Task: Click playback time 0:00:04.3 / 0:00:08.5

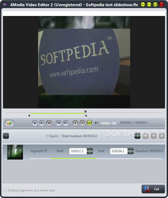Action: pos(134,123)
